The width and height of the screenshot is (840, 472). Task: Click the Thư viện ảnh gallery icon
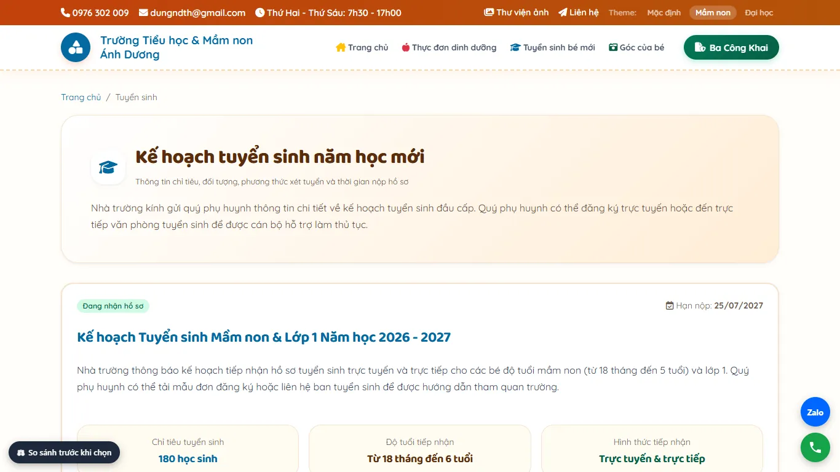[489, 12]
